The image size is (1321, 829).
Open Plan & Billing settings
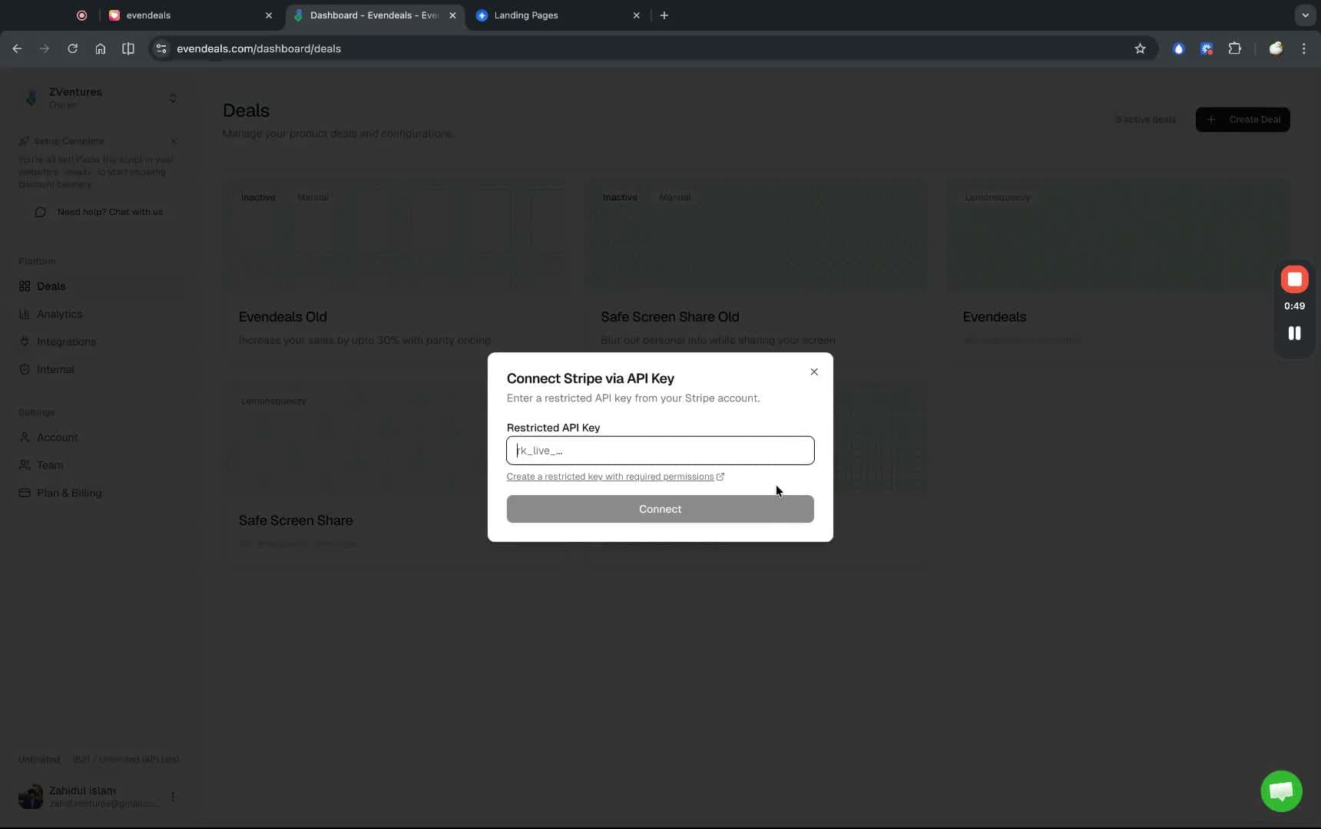click(68, 493)
